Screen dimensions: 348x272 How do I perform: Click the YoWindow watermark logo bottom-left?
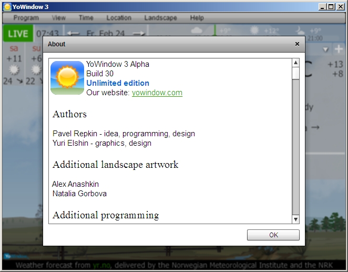pyautogui.click(x=16, y=256)
